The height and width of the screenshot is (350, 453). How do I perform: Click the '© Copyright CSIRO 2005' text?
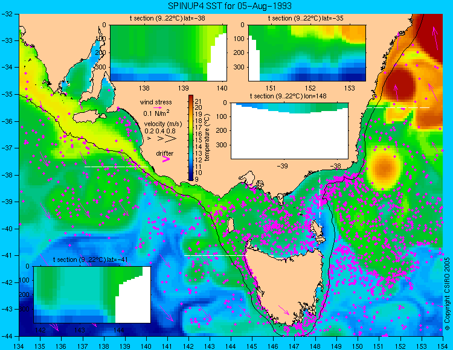447,294
